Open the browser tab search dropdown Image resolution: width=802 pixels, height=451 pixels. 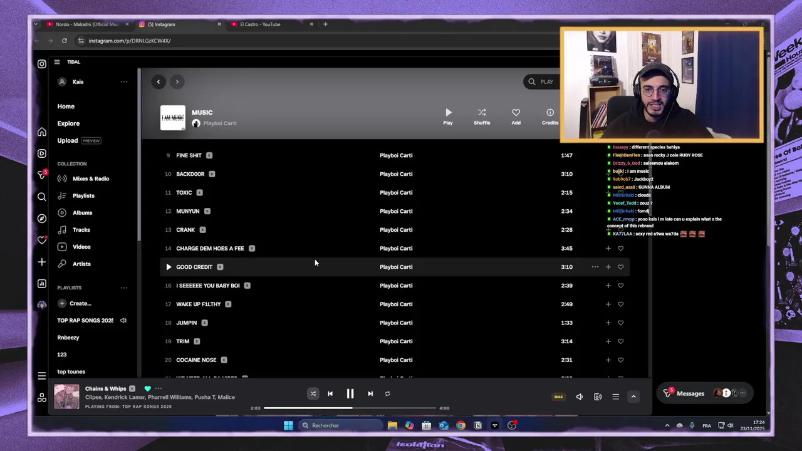point(36,24)
